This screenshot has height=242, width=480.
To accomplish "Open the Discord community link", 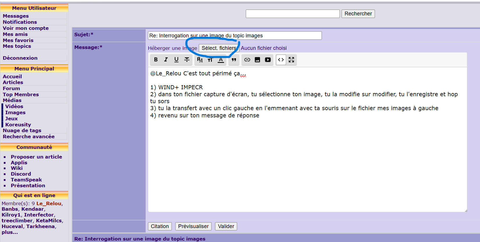I will point(21,174).
